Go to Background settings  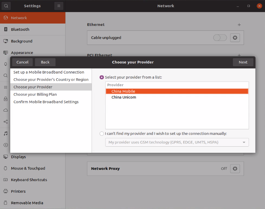pyautogui.click(x=33, y=41)
